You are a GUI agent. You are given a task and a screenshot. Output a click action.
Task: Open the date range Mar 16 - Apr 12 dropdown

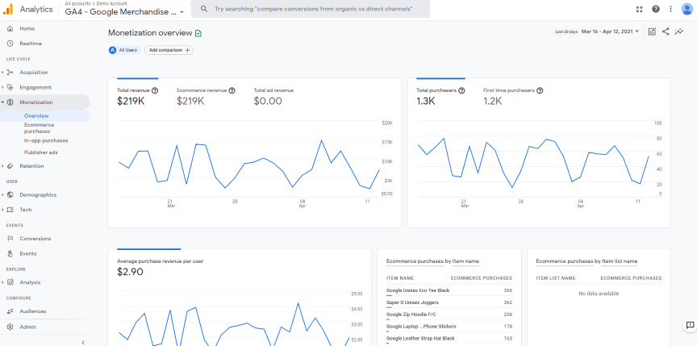610,31
